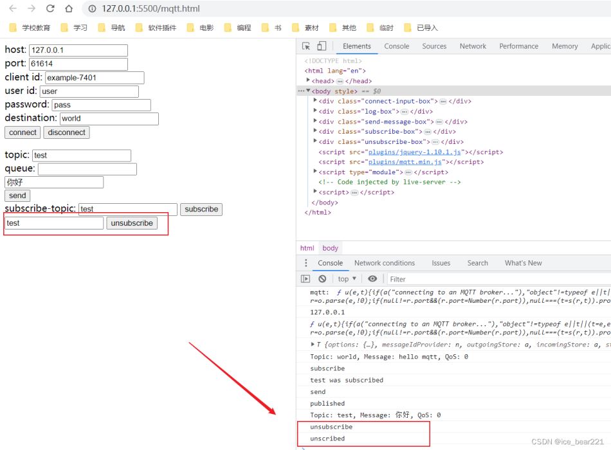Open the 学校教育 bookmark folder
The width and height of the screenshot is (611, 450).
pyautogui.click(x=30, y=28)
